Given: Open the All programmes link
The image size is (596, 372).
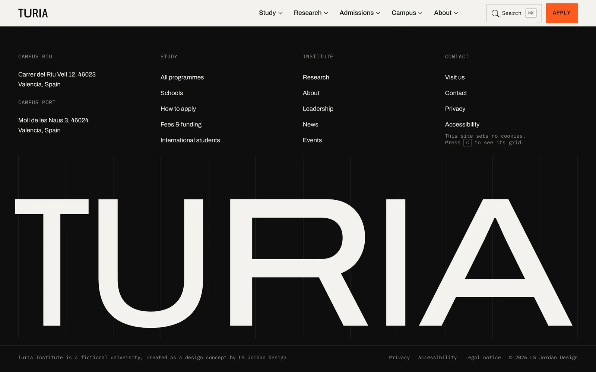Looking at the screenshot, I should pos(182,77).
